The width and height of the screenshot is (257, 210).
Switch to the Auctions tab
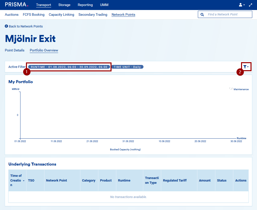click(x=12, y=14)
